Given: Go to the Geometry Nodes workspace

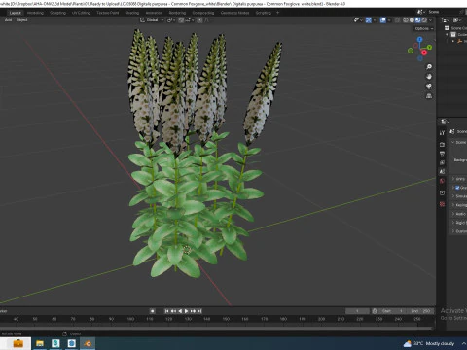Looking at the screenshot, I should click(x=234, y=13).
